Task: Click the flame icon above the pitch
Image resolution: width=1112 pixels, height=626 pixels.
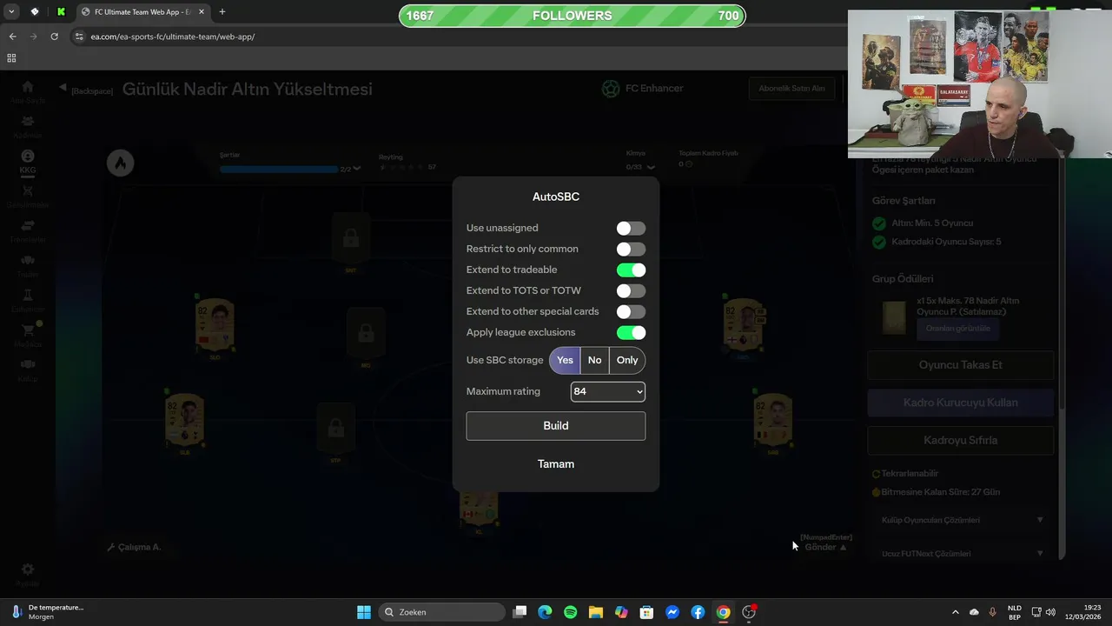Action: coord(120,163)
